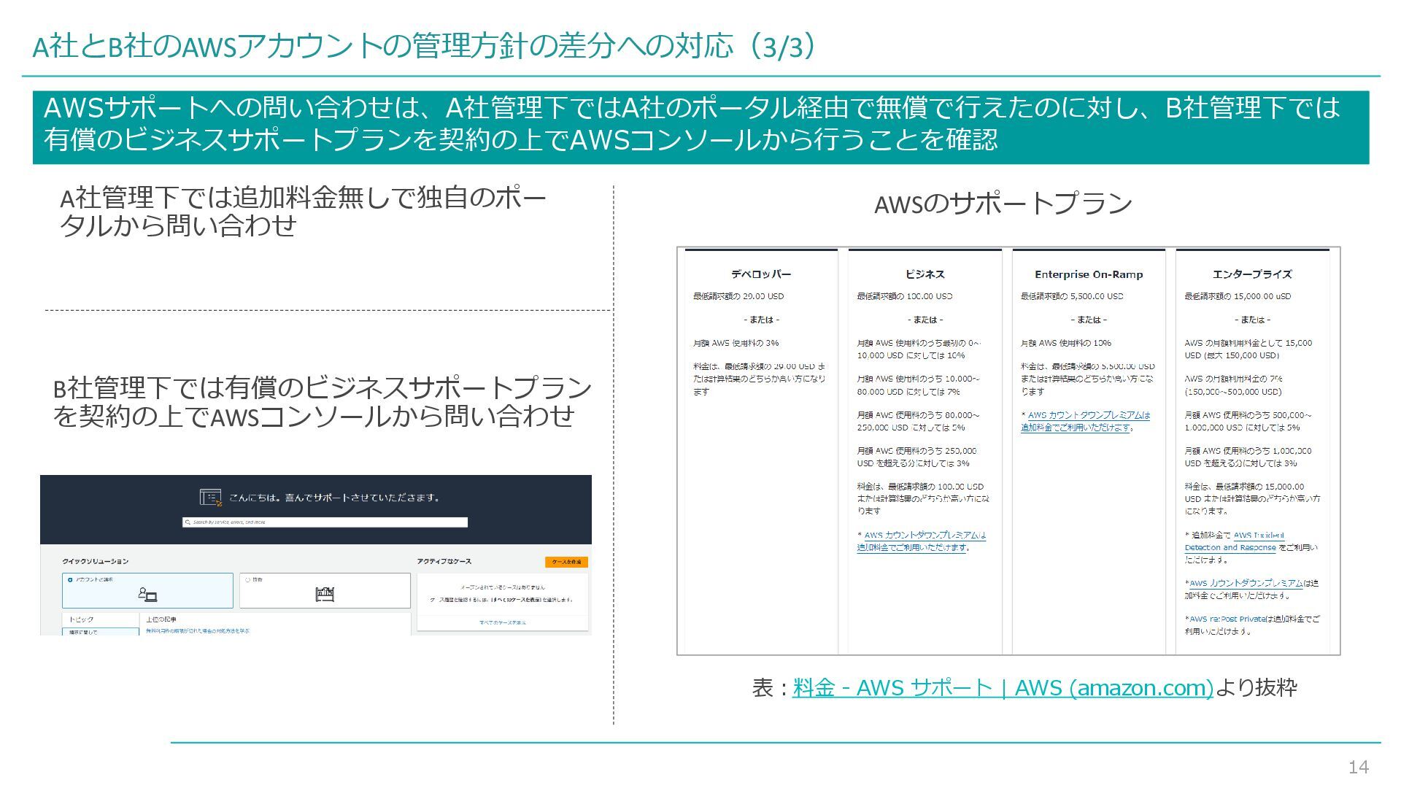Click the 最低請求額の 15,000.00 USD text
The height and width of the screenshot is (788, 1401).
tap(1238, 296)
